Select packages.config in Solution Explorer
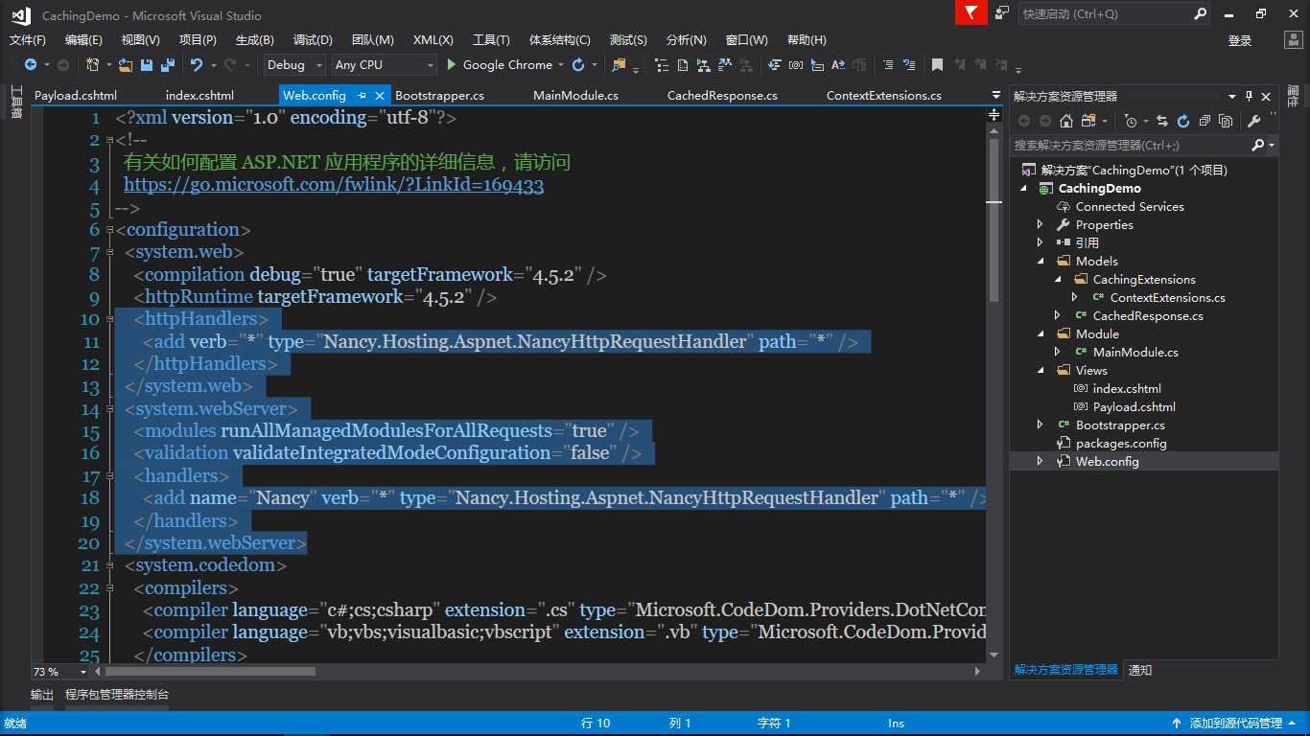The height and width of the screenshot is (736, 1310). 1121,443
